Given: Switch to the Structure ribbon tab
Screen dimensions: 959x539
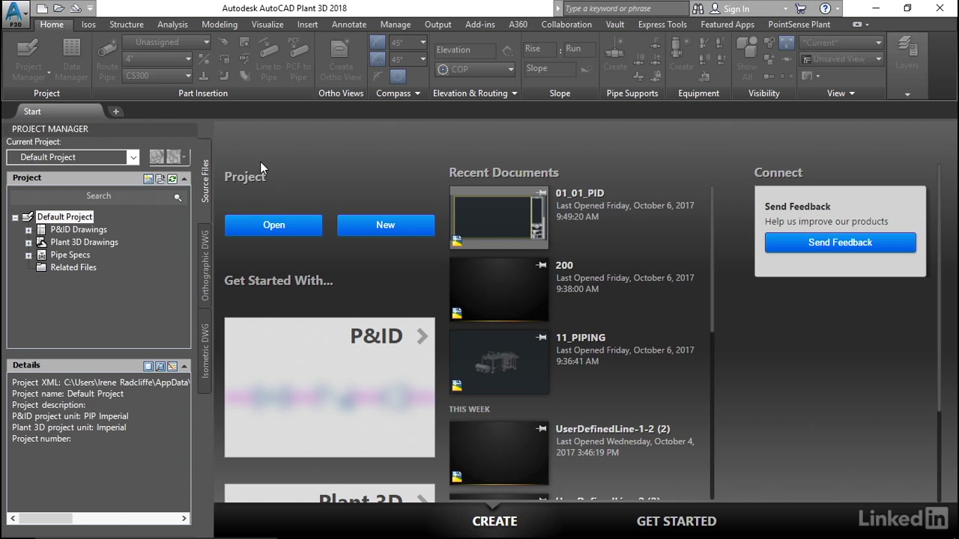Looking at the screenshot, I should (x=126, y=24).
